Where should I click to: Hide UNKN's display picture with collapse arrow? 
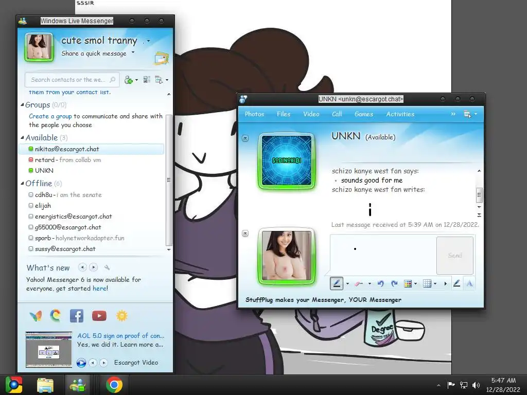pyautogui.click(x=245, y=138)
